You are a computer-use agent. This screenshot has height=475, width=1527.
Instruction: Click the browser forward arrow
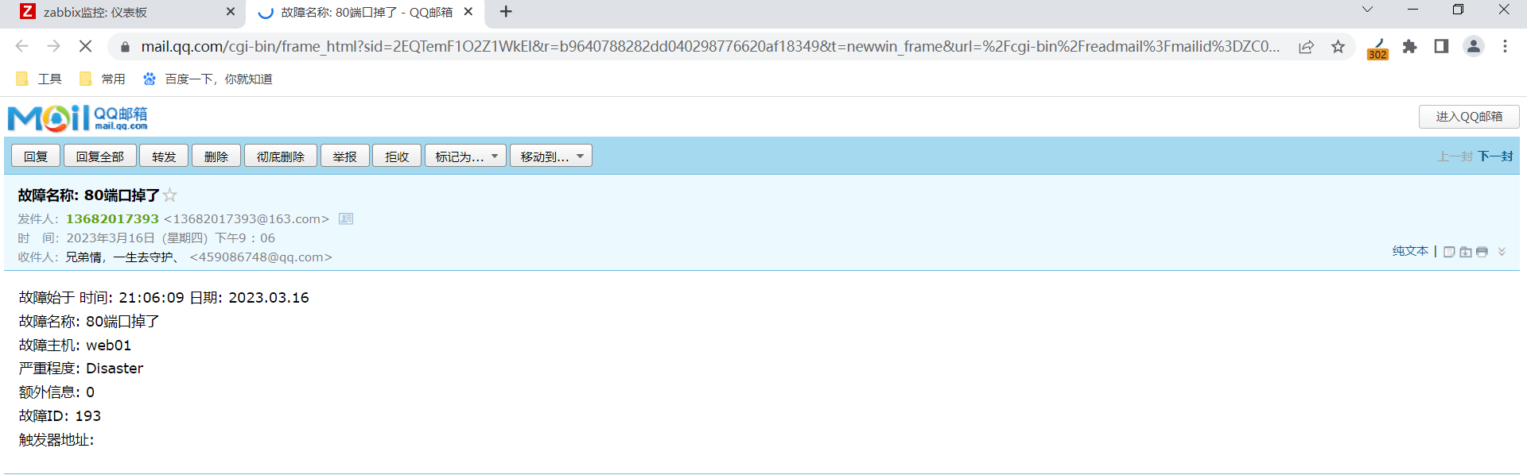click(x=53, y=46)
